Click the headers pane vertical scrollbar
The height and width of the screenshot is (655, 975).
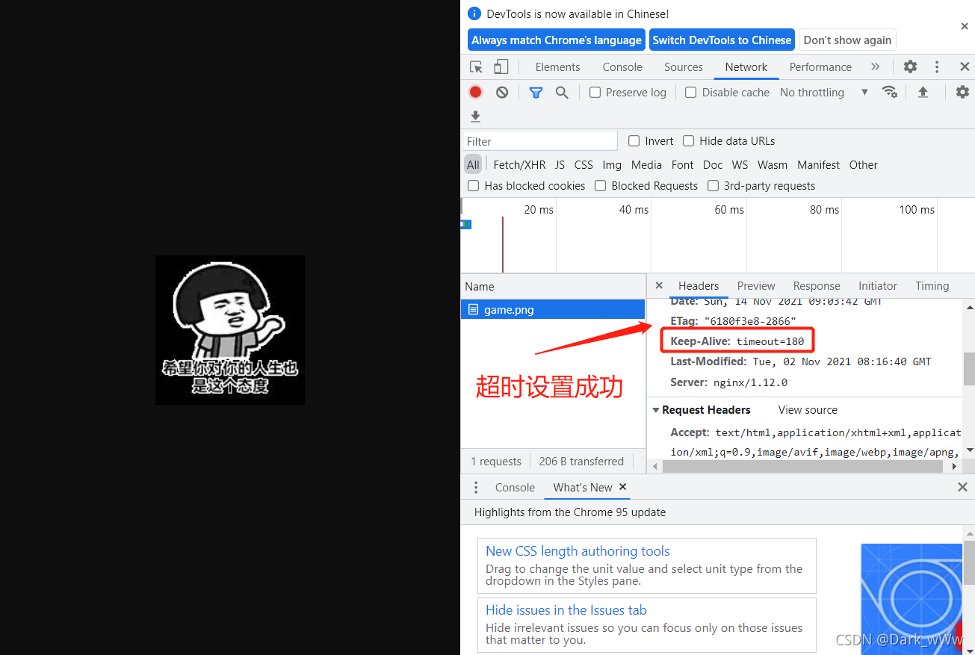point(969,368)
